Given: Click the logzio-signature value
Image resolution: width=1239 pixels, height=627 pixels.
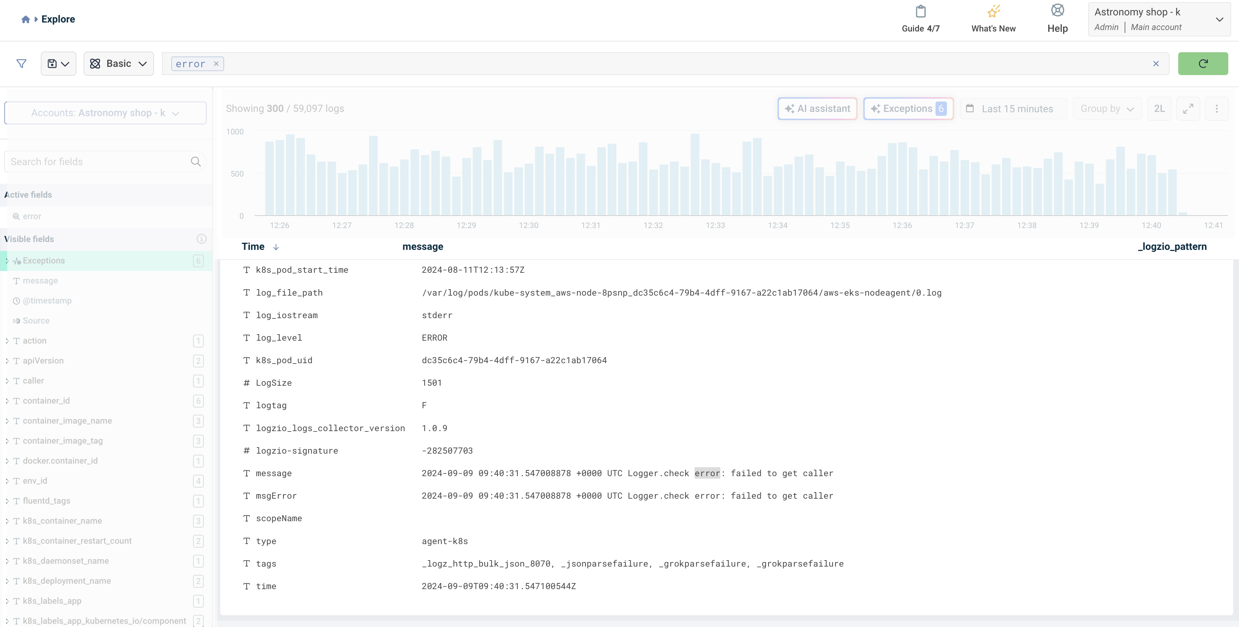Looking at the screenshot, I should 447,451.
